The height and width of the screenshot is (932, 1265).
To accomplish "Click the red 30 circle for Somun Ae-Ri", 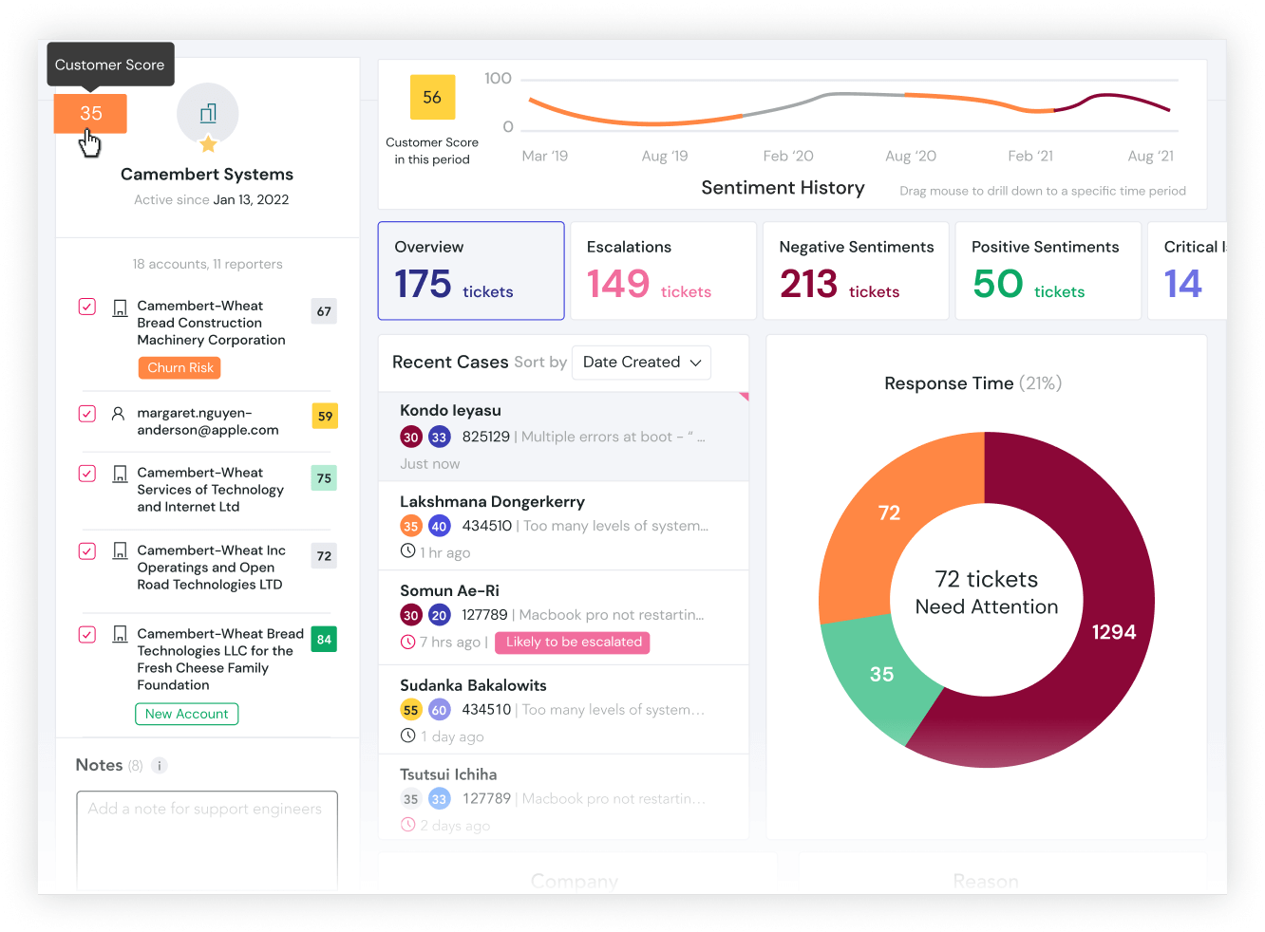I will 410,615.
